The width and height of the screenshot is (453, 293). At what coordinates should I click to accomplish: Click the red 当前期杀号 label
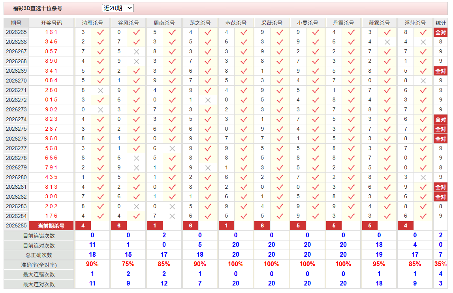51,226
